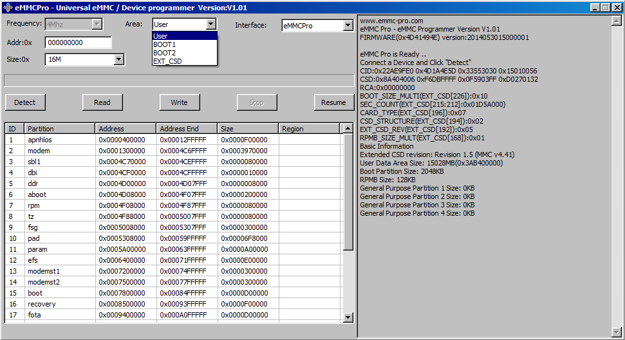Click www.emmc-pro.com line in log

tap(391, 21)
